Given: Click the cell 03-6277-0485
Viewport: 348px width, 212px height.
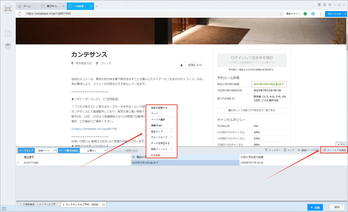Looking at the screenshot, I should [76, 163].
